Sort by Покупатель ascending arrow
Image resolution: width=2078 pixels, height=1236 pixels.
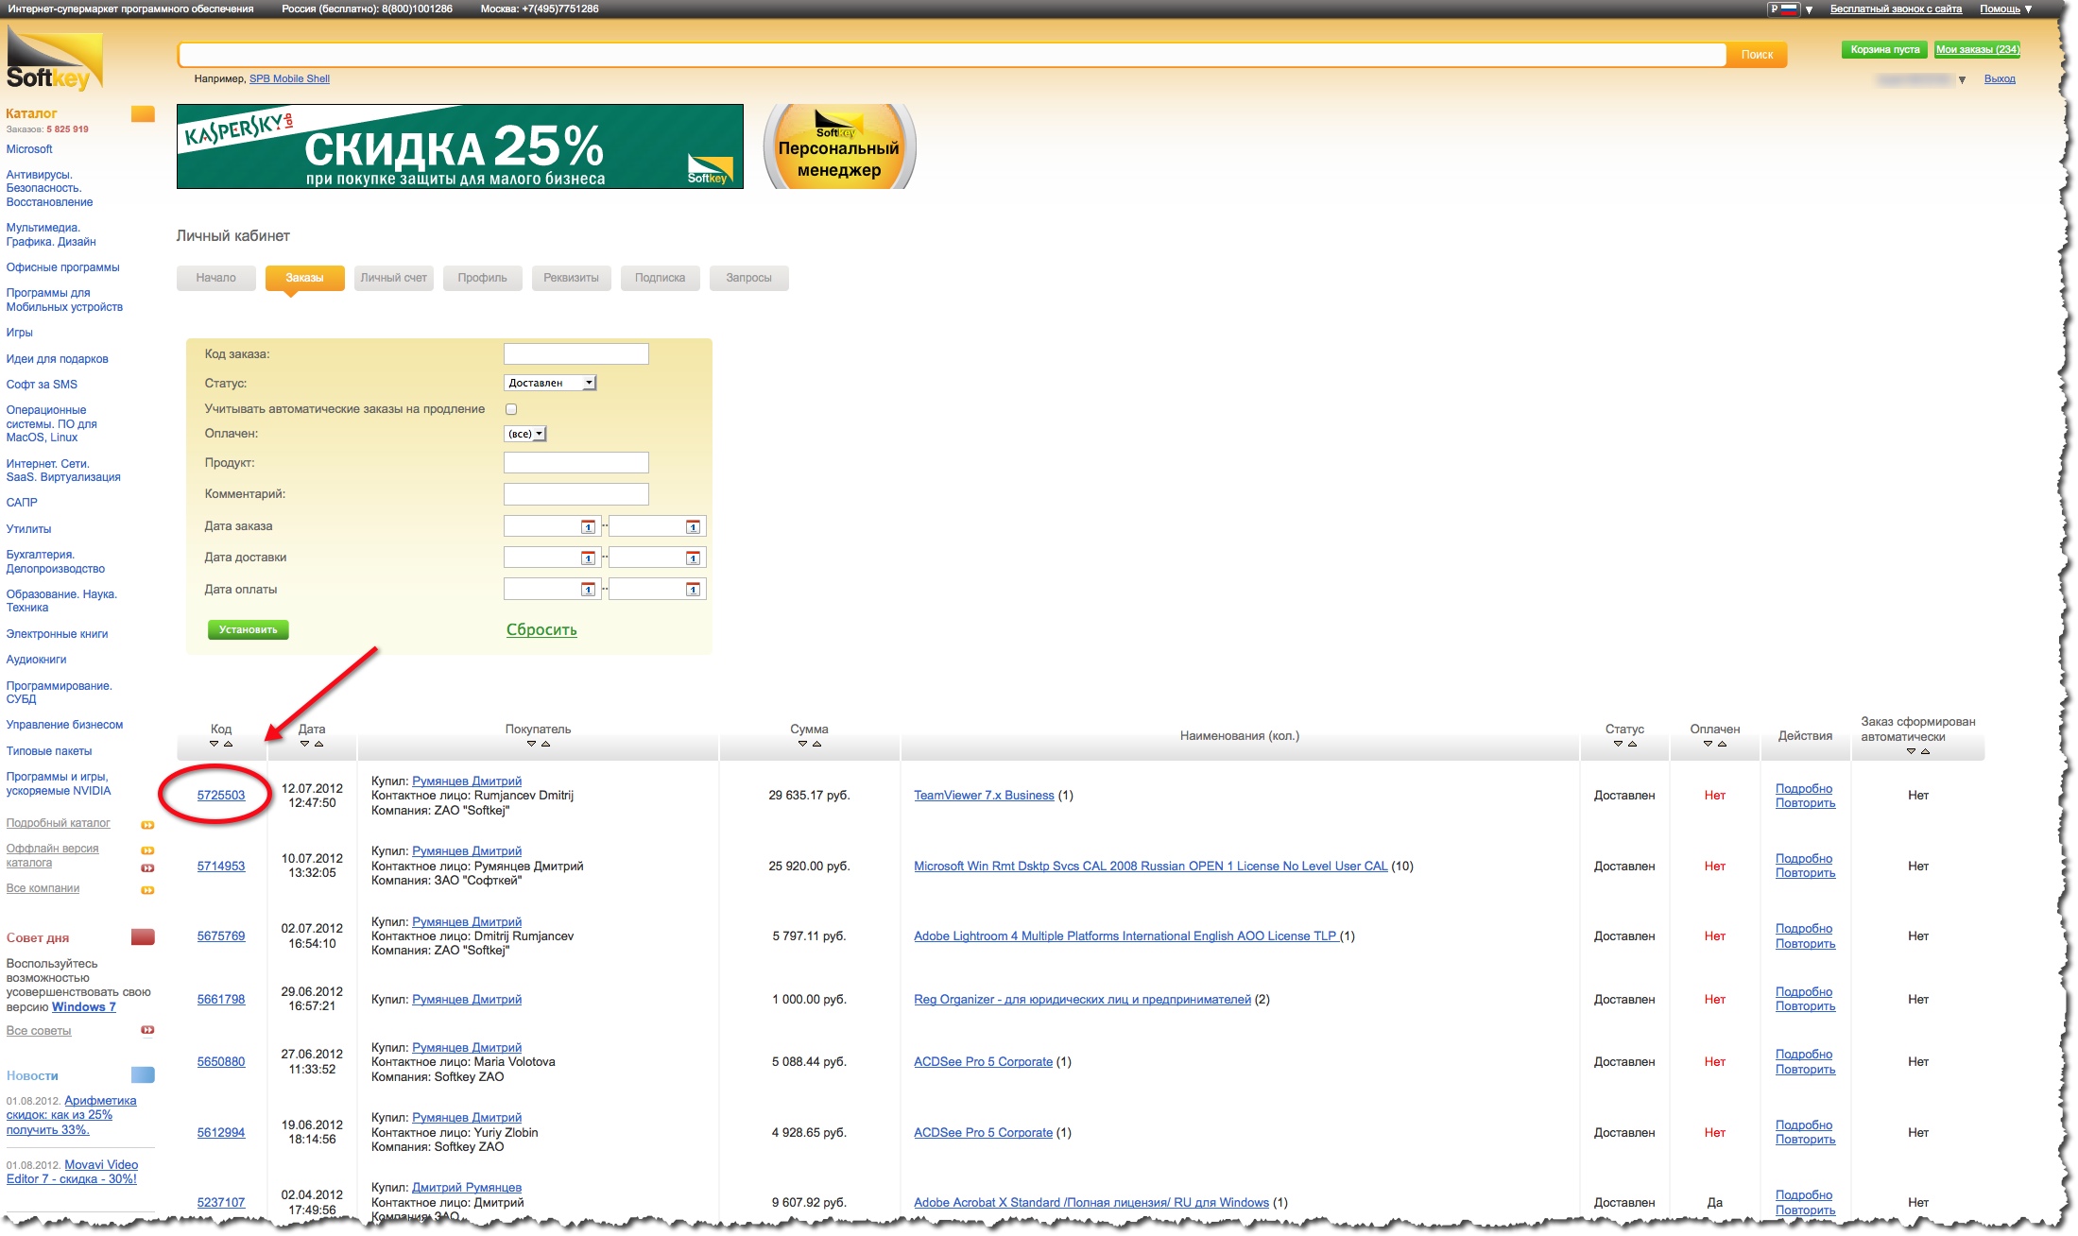tap(545, 744)
